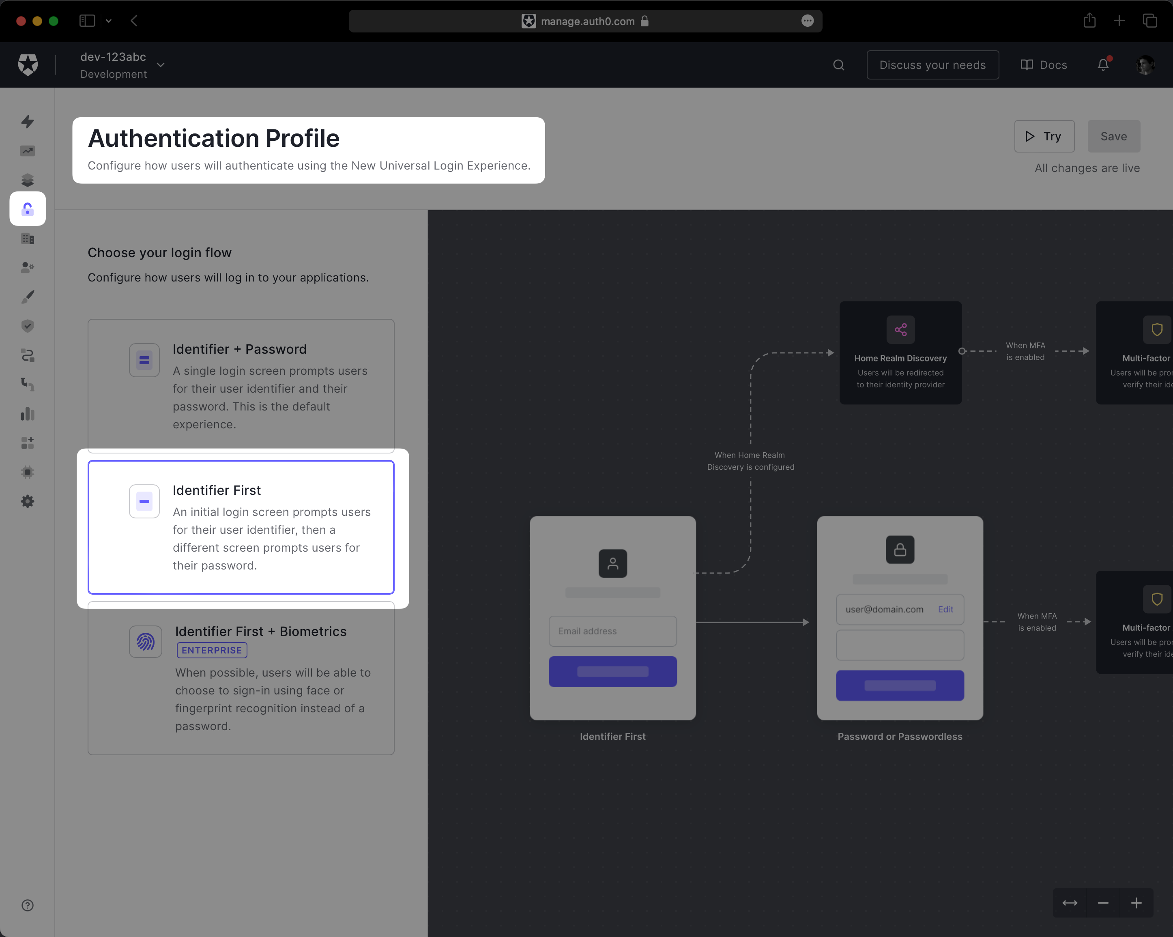Open the browser sidebar chevron dropdown
This screenshot has width=1173, height=937.
tap(109, 21)
